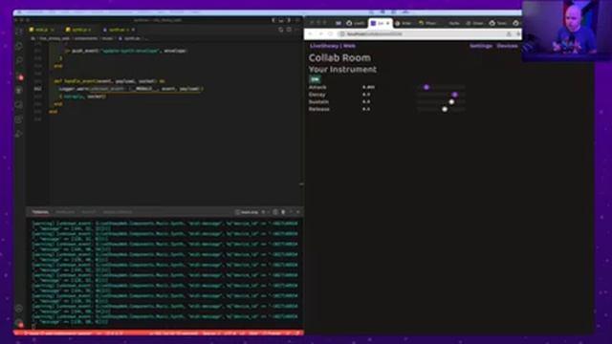Open the editor's More Actions ellipsis icon
This screenshot has width=612, height=344.
pyautogui.click(x=297, y=30)
